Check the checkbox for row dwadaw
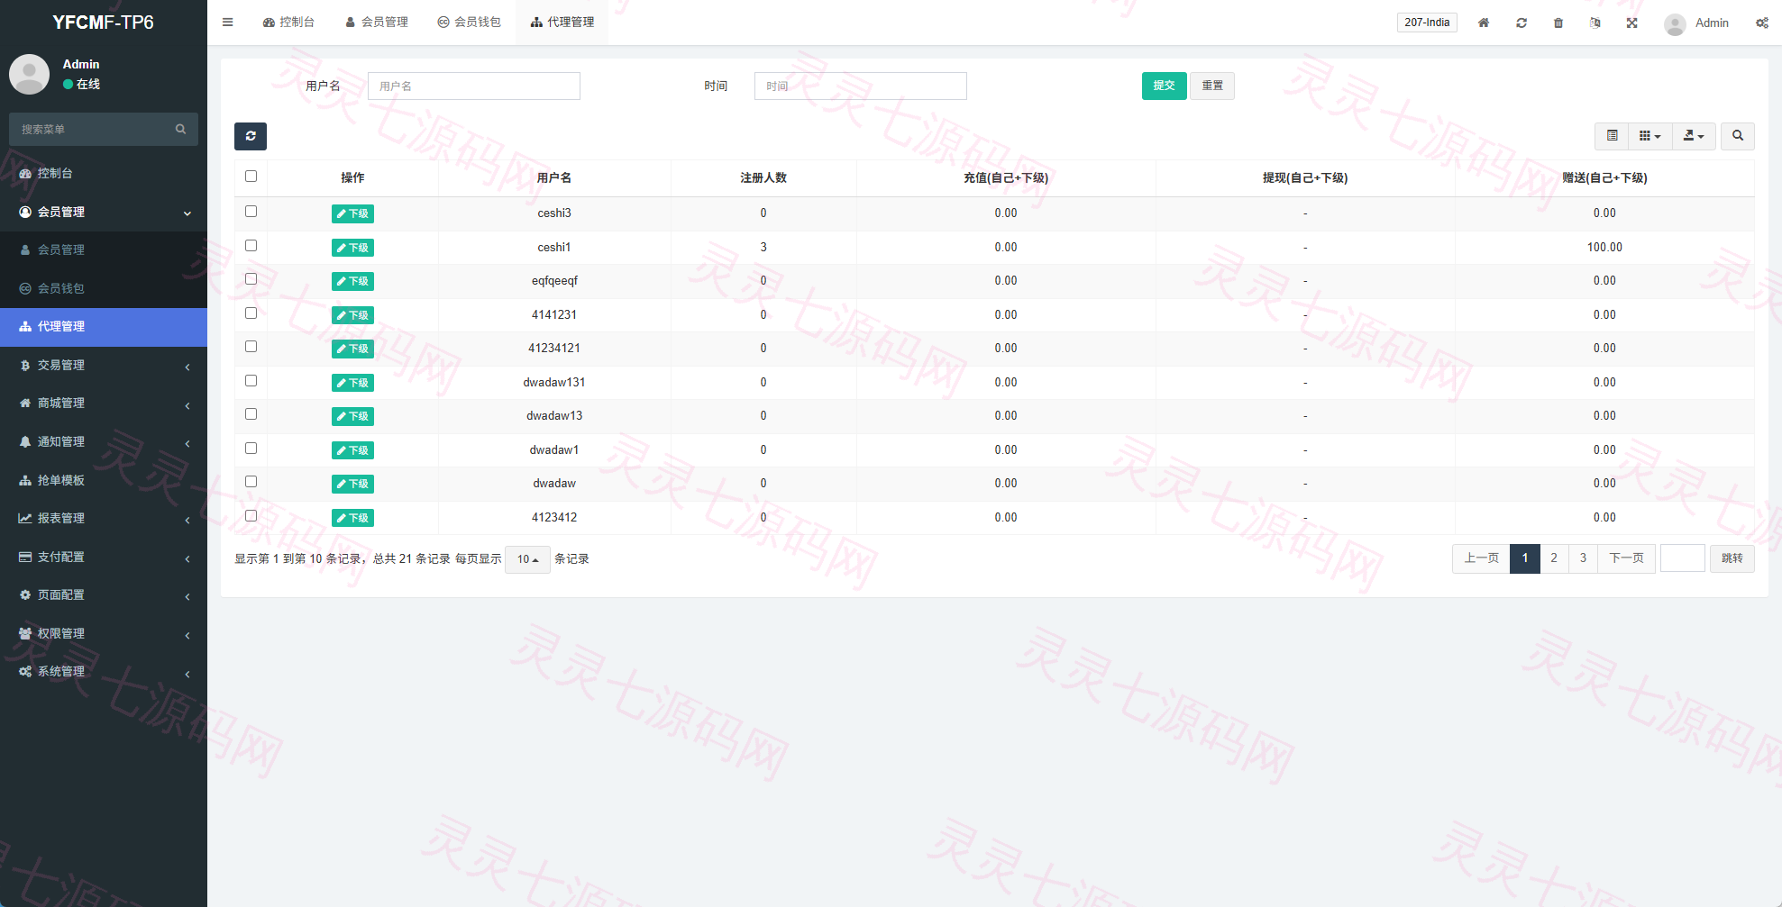Viewport: 1782px width, 907px height. 251,482
